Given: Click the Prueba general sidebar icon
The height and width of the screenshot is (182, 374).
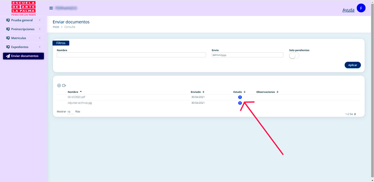Looking at the screenshot, I should (x=8, y=20).
